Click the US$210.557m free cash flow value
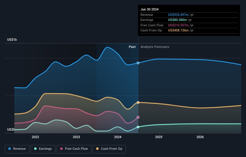Screen dimensions: 246x157 pos(178,25)
